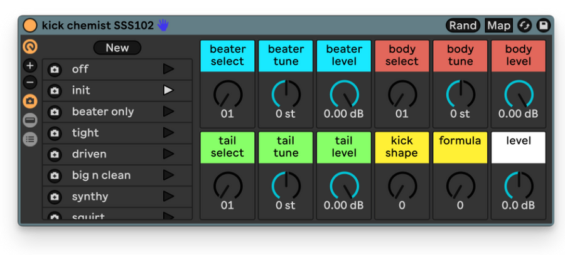Randomize macros with the Rand button
The width and height of the screenshot is (565, 255).
[x=463, y=26]
